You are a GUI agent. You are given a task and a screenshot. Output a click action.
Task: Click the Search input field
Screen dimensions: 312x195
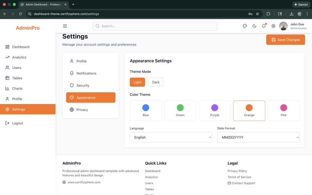point(155,26)
